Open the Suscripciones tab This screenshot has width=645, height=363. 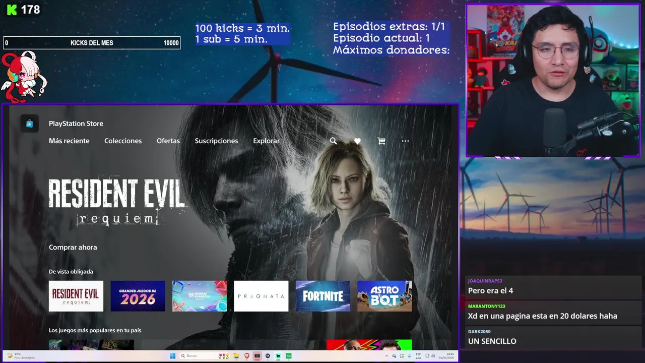[216, 141]
